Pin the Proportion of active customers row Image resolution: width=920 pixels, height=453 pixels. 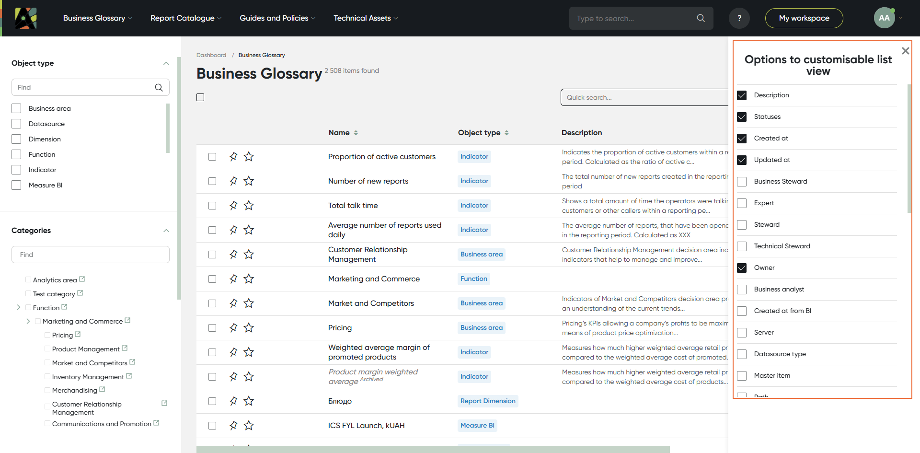coord(233,157)
